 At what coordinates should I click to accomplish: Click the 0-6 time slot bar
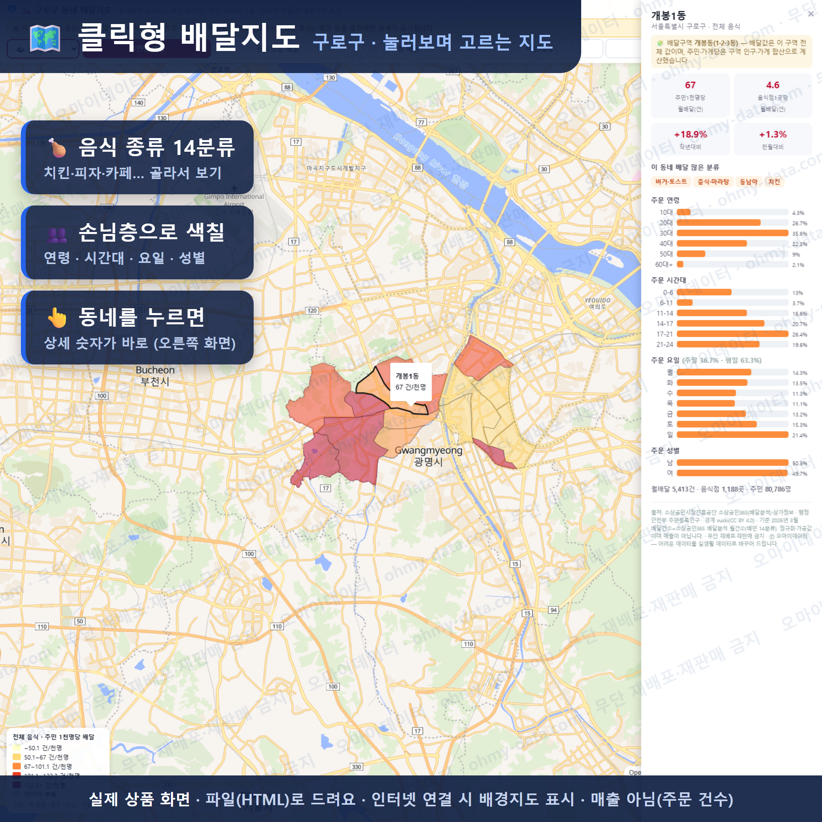coord(732,292)
